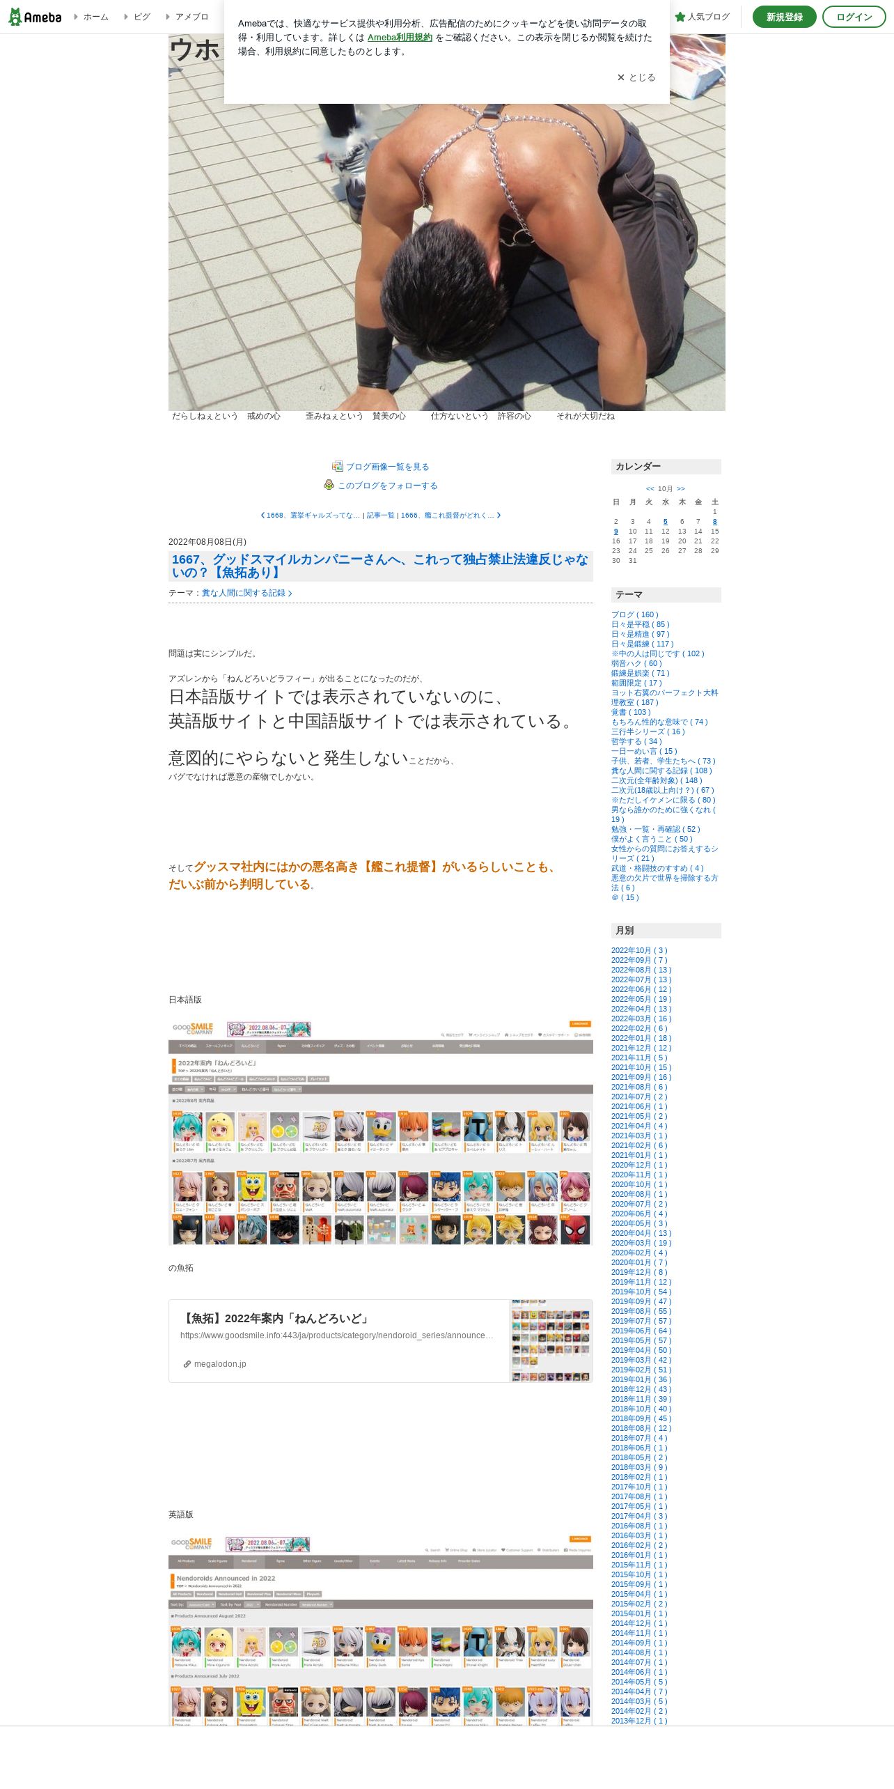Go to next month in calendar
This screenshot has height=1789, width=894.
[681, 488]
